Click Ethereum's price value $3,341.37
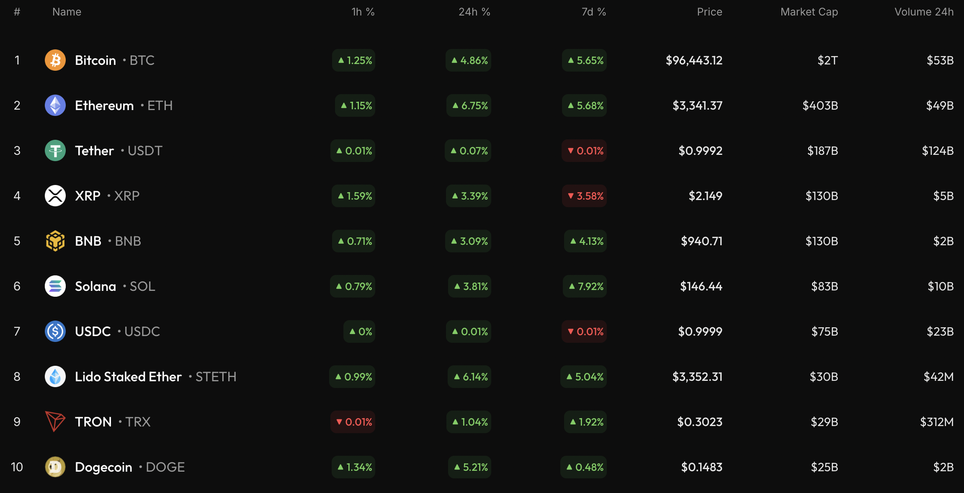964x493 pixels. (x=697, y=105)
